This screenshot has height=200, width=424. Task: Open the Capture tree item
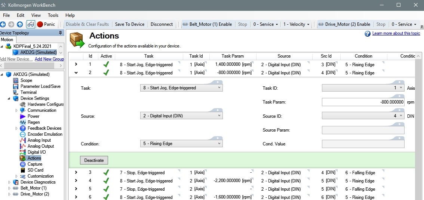35,164
